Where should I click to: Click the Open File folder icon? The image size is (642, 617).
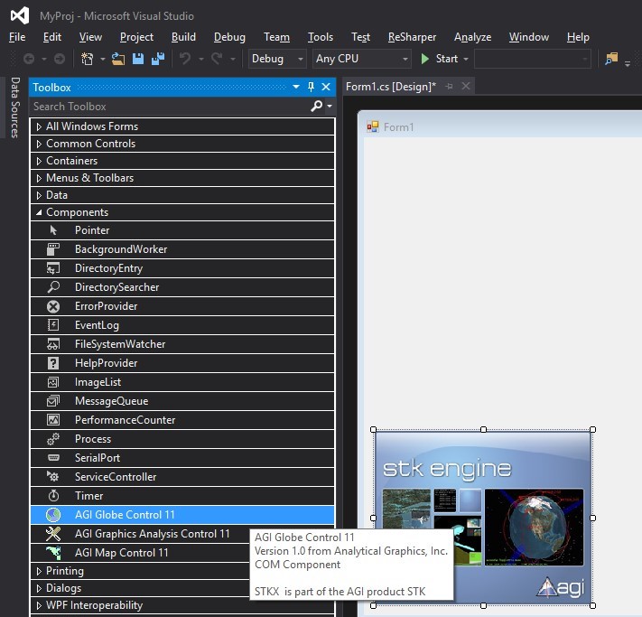[x=118, y=59]
